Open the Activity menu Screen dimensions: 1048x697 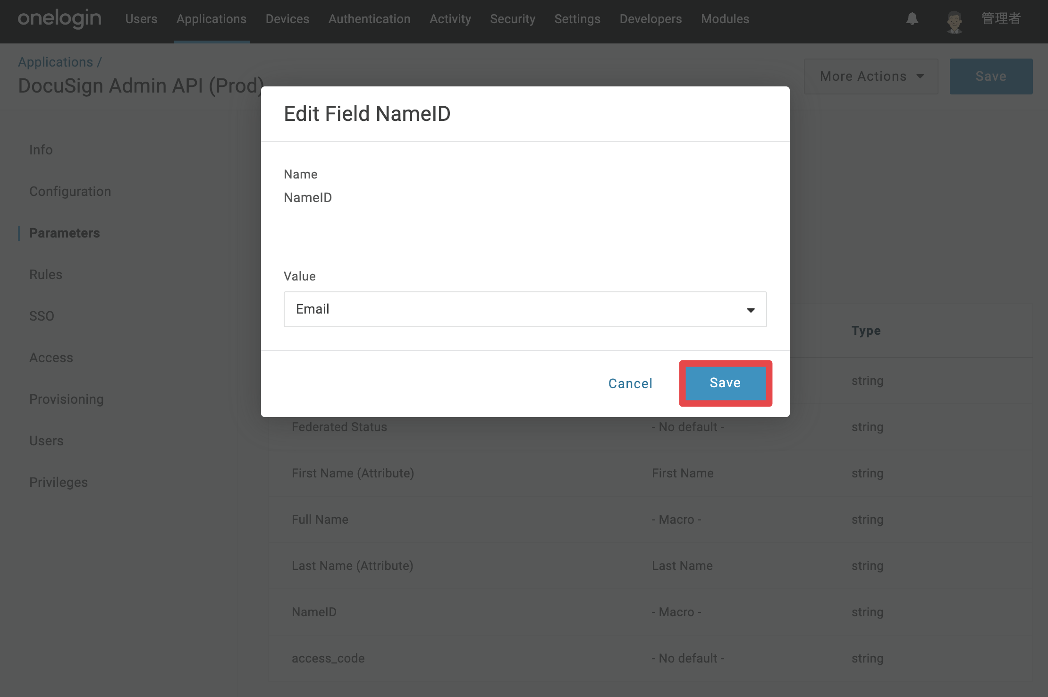tap(450, 19)
